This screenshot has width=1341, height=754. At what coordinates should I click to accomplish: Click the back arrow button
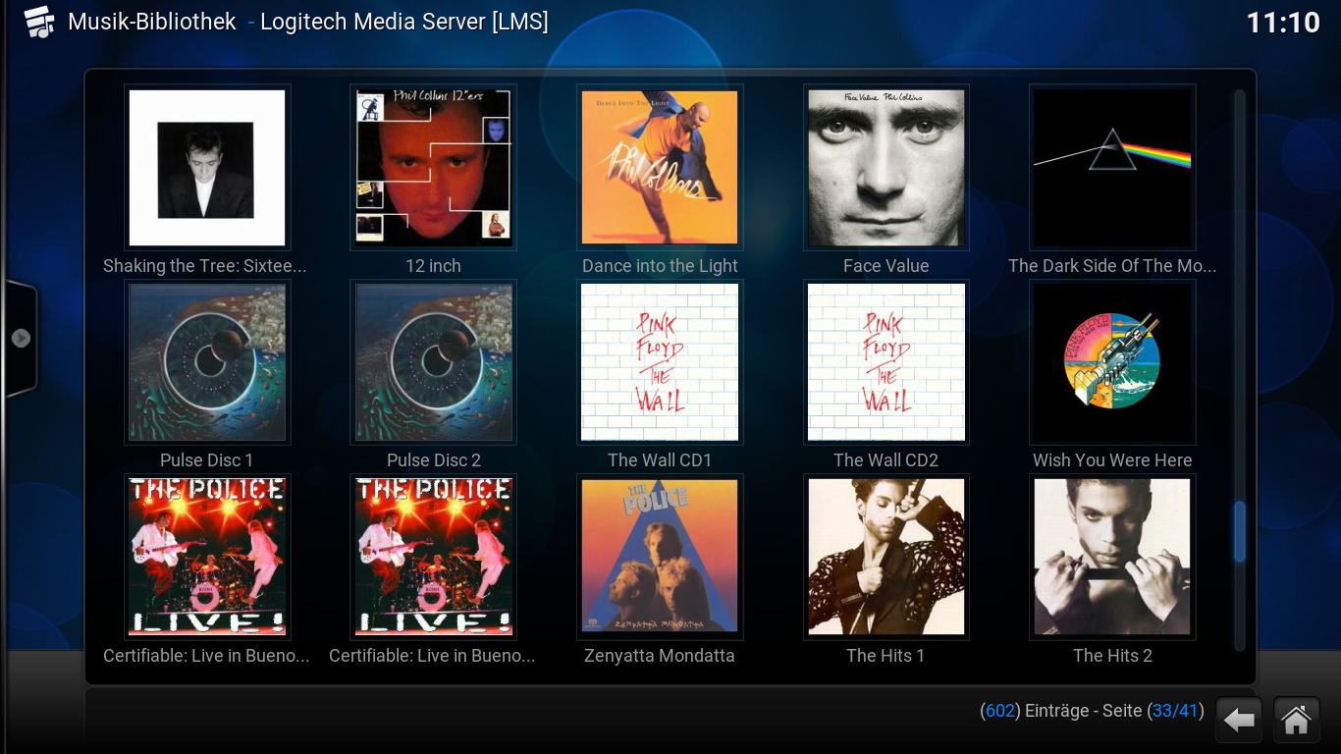(x=1239, y=721)
